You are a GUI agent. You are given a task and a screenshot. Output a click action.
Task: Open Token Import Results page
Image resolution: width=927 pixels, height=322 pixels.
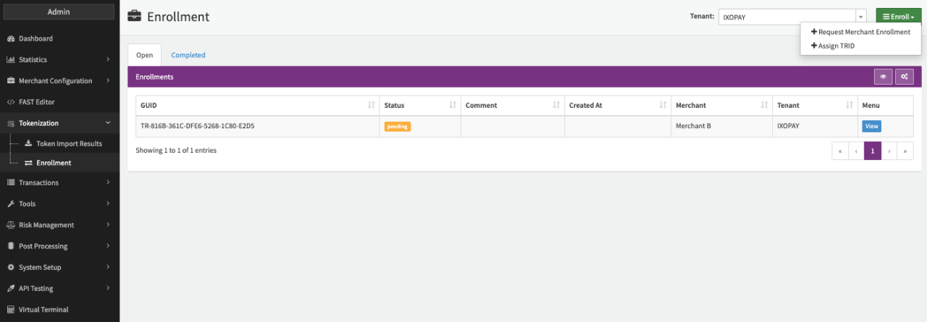click(x=69, y=143)
